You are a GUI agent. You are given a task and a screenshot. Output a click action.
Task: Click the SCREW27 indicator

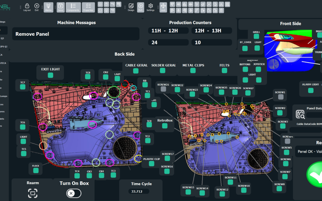pyautogui.click(x=248, y=93)
